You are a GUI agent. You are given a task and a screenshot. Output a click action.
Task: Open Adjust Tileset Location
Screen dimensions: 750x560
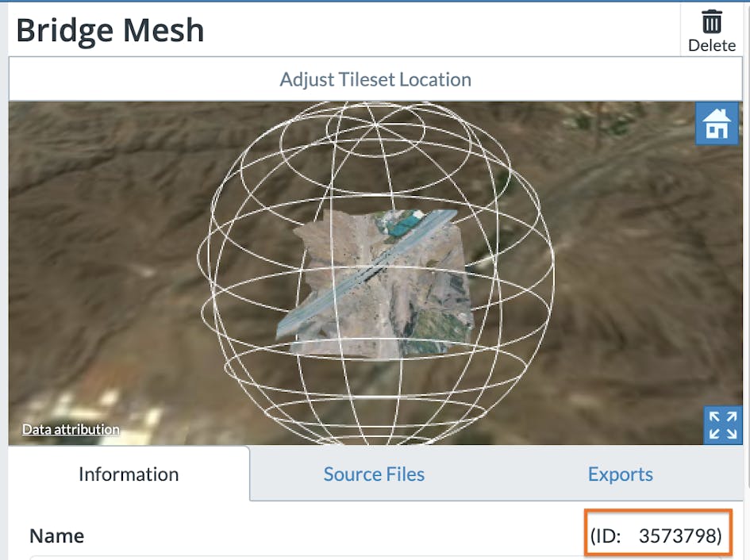click(375, 79)
